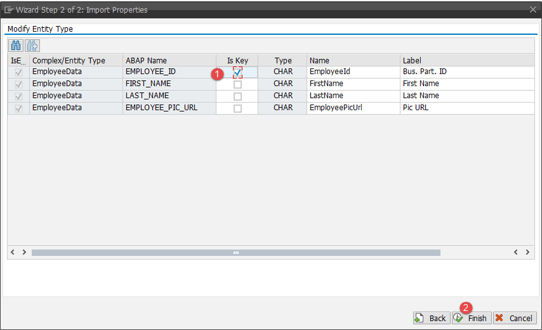
Task: Click the Find Next binoculars icon
Action: coord(32,46)
